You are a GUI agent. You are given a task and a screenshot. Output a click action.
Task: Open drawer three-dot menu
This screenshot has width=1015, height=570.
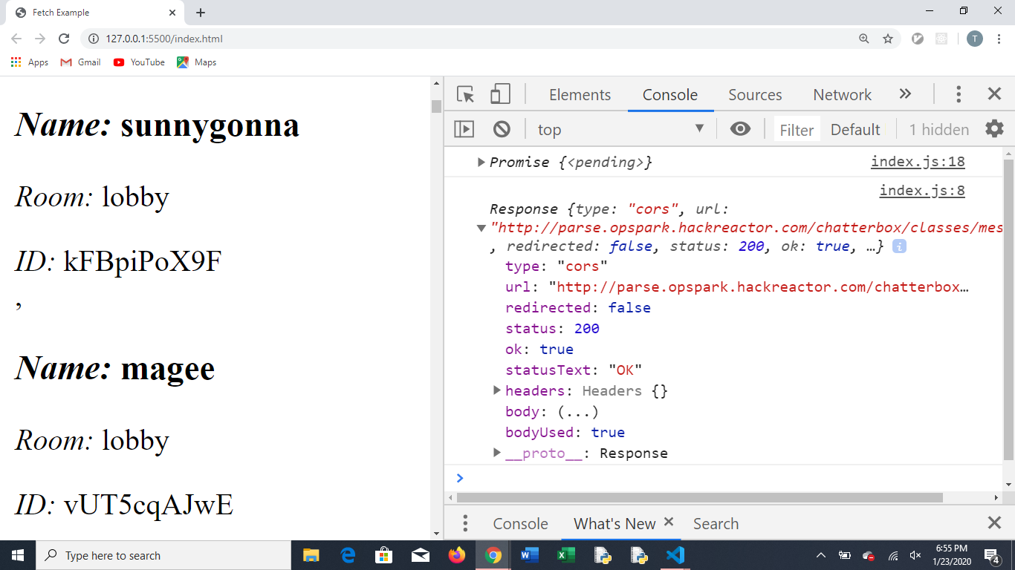point(465,523)
